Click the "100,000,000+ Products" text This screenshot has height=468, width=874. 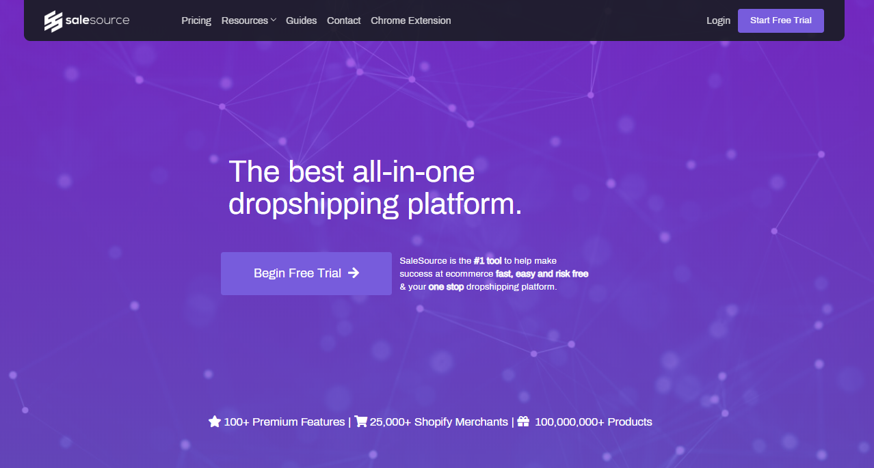pyautogui.click(x=594, y=422)
